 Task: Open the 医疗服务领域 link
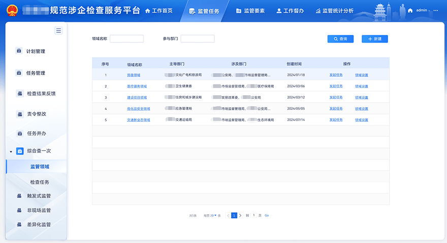pyautogui.click(x=137, y=86)
